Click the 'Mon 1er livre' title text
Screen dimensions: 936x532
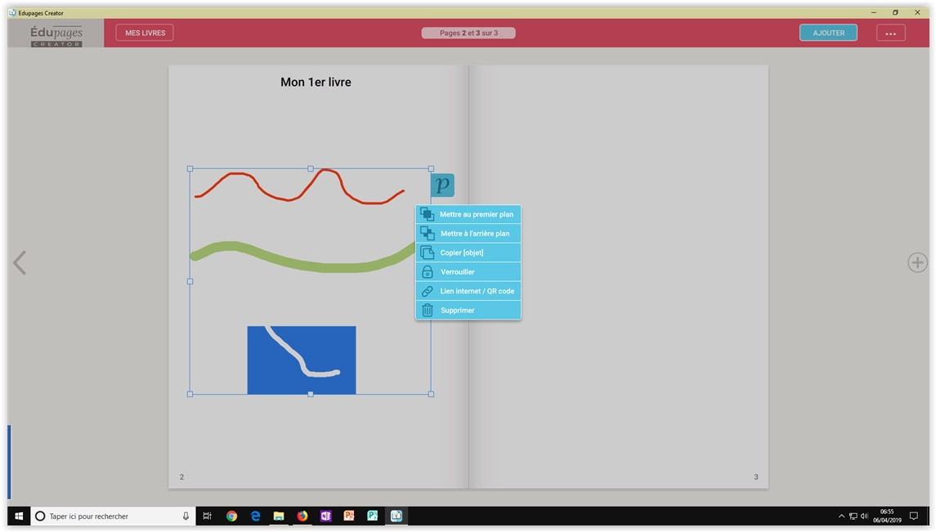click(316, 83)
